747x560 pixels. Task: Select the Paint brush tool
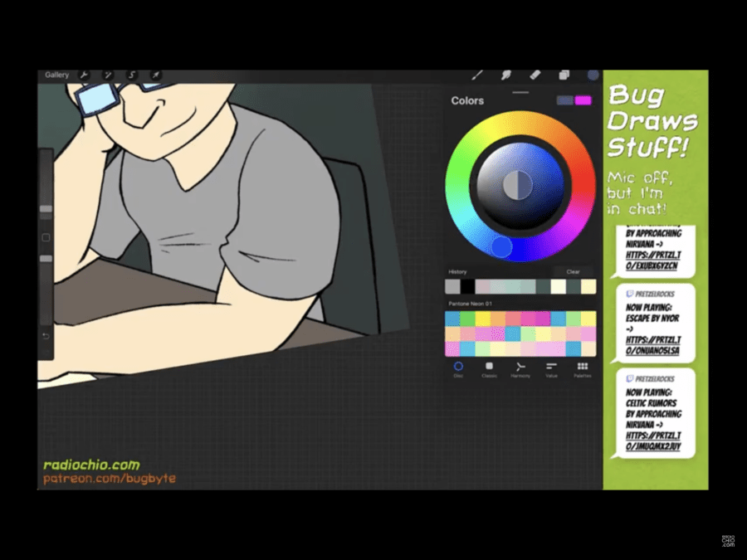(477, 75)
